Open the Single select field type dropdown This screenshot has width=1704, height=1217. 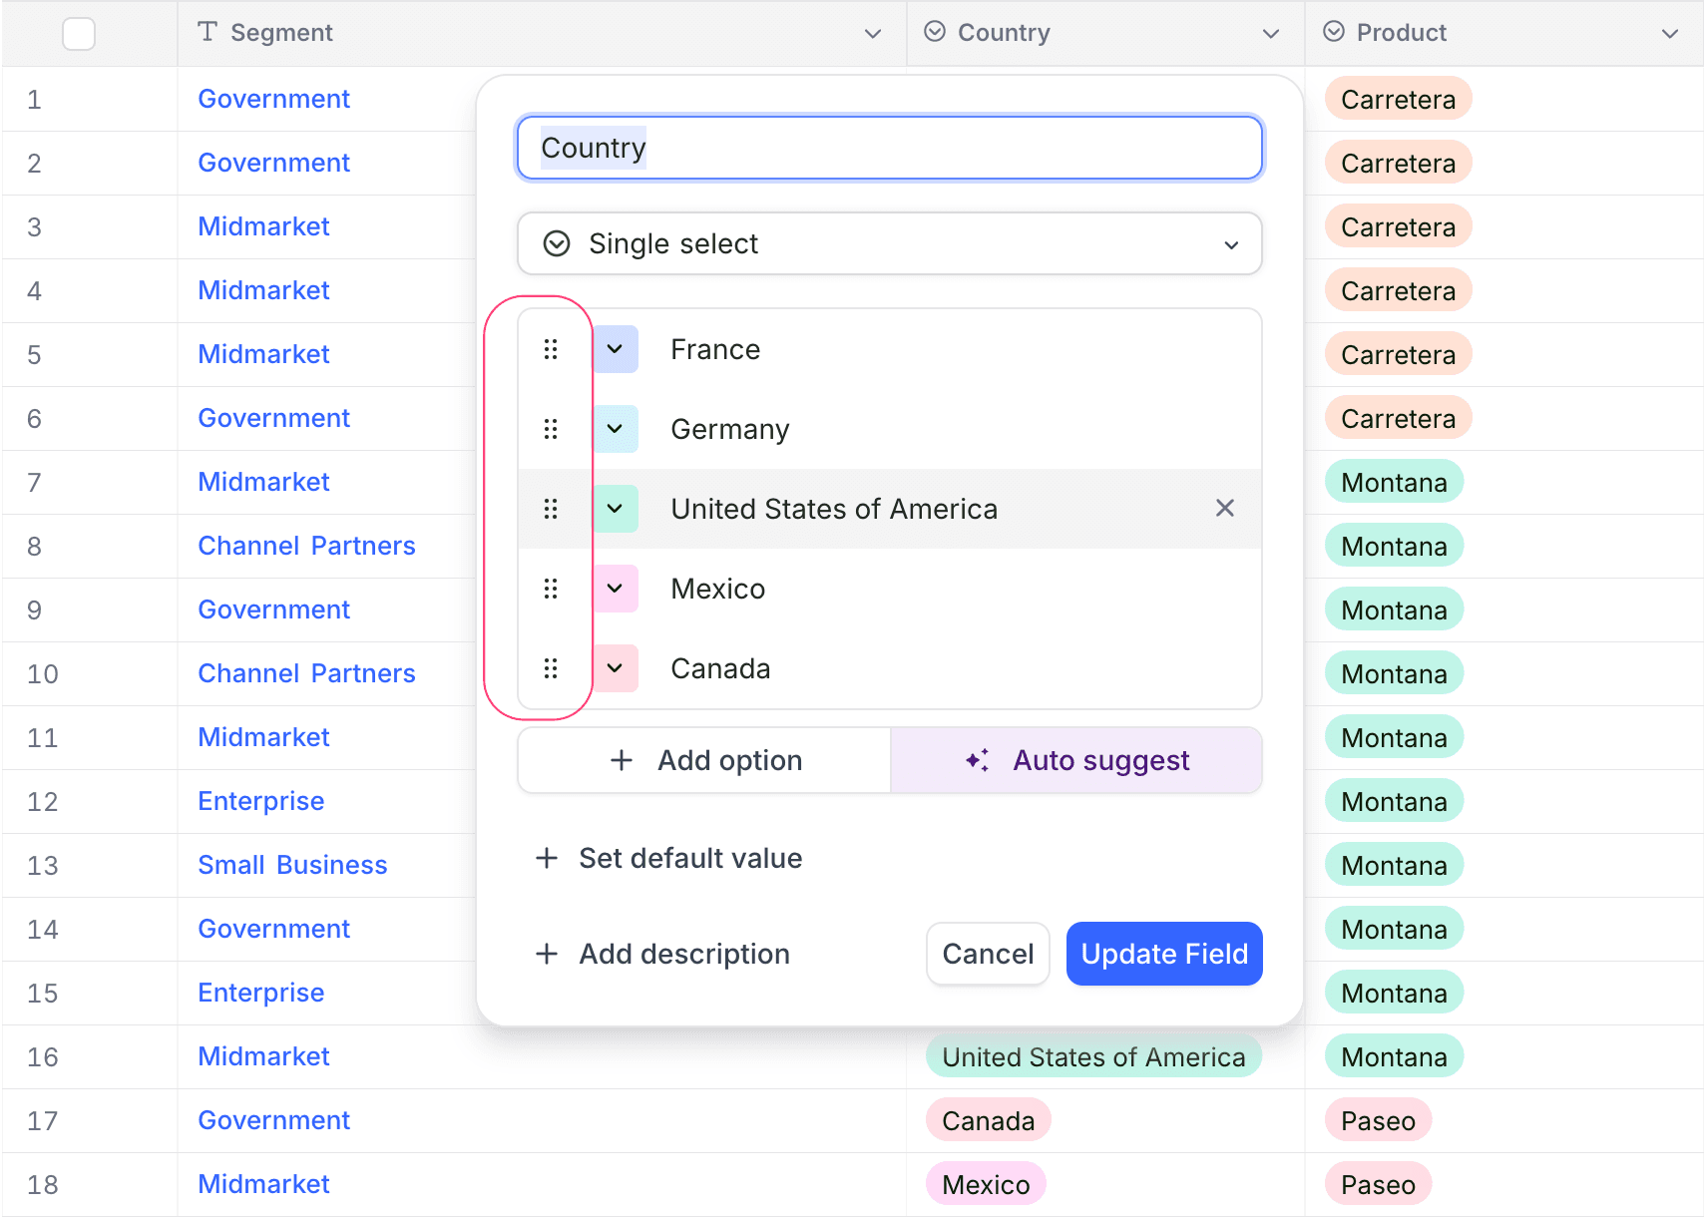[x=889, y=243]
